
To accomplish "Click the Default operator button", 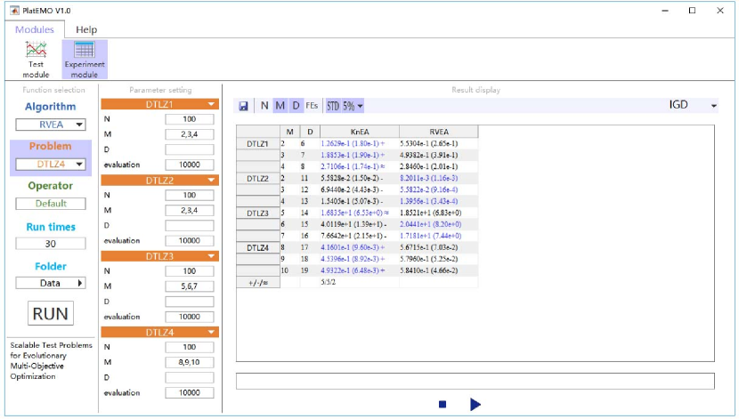I will pyautogui.click(x=50, y=204).
